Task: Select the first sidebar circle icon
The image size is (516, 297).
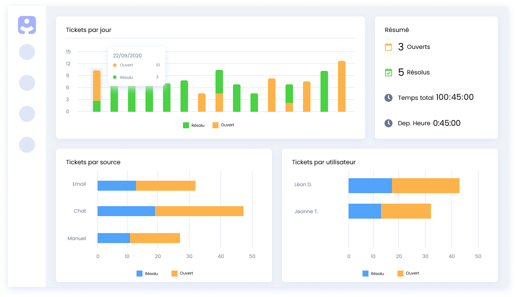Action: click(x=27, y=52)
